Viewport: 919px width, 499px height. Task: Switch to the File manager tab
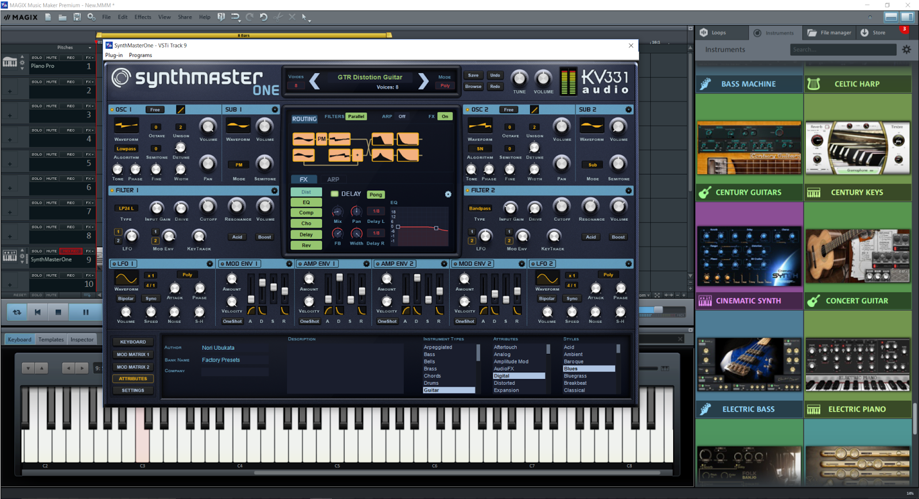[x=830, y=33]
